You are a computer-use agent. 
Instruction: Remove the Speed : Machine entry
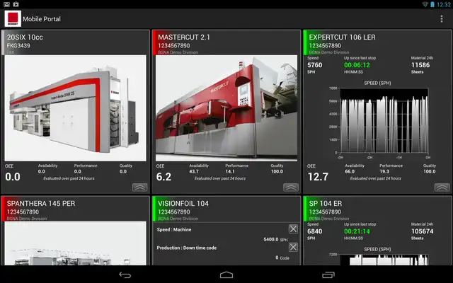[x=293, y=229]
